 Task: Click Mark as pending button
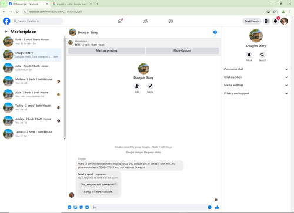(x=106, y=50)
